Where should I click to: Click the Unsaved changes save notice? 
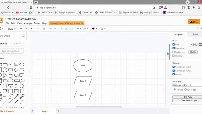(x=67, y=23)
